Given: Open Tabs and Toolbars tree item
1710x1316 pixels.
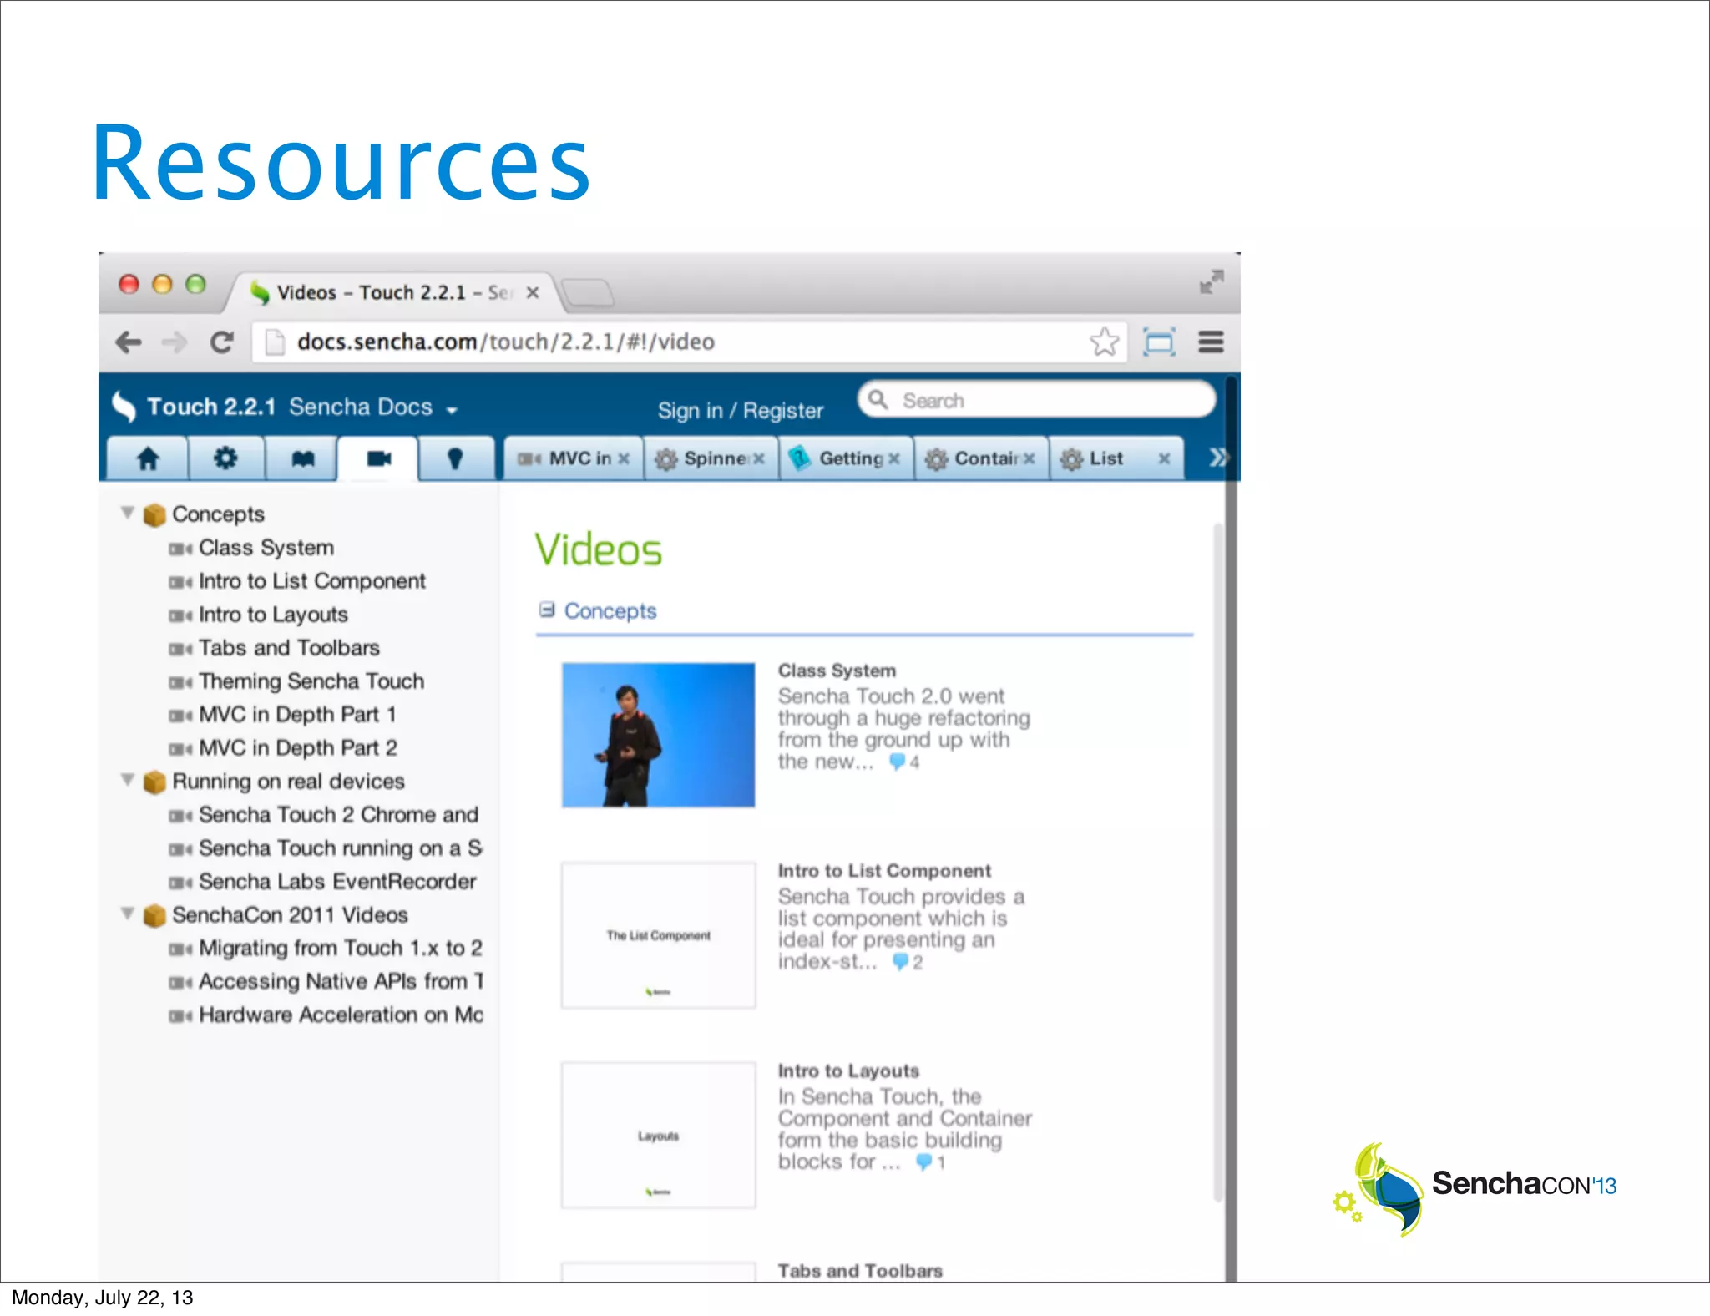Looking at the screenshot, I should click(x=289, y=648).
